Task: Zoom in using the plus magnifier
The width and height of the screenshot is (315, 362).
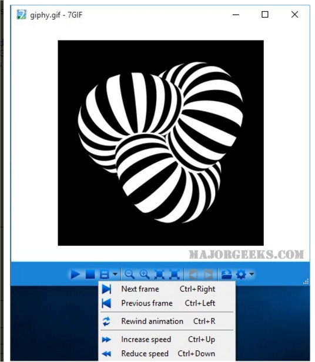Action: point(145,274)
